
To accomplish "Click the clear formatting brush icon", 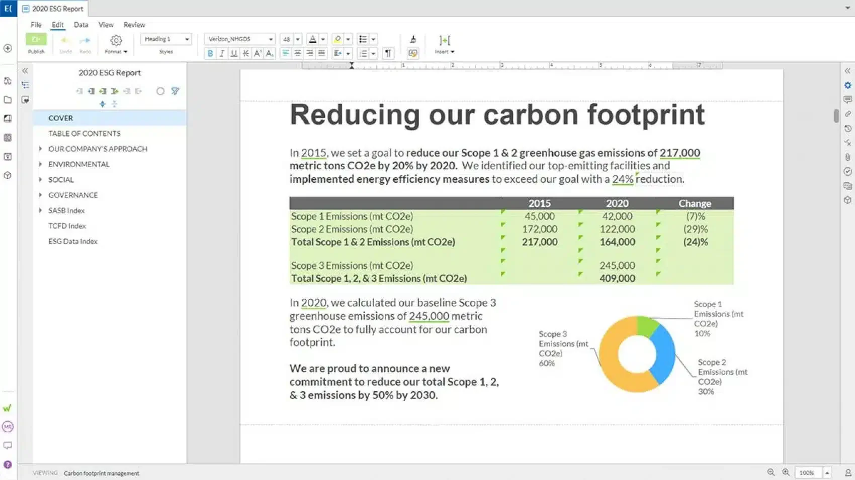I will 413,39.
